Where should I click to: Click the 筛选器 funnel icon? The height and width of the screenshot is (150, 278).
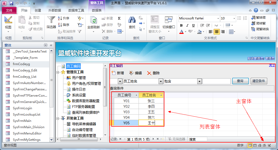(51, 20)
